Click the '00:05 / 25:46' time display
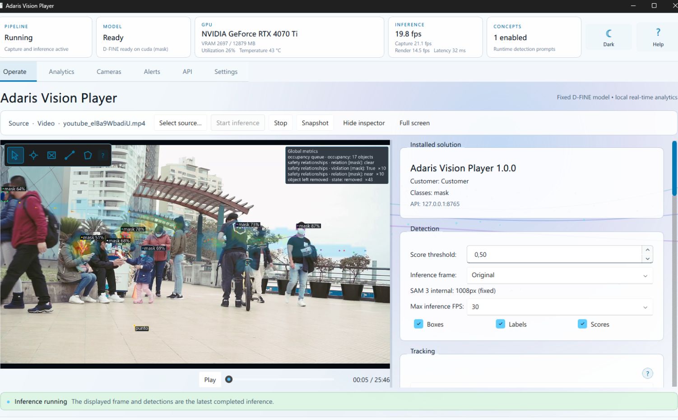Viewport: 678px width, 420px height. tap(371, 380)
